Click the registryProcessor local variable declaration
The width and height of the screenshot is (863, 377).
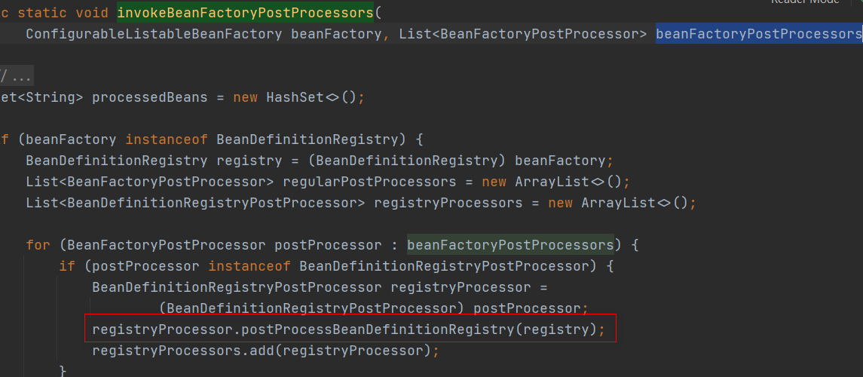460,288
